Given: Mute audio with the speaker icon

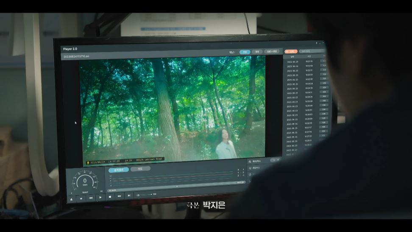Looking at the screenshot, I should [x=138, y=195].
